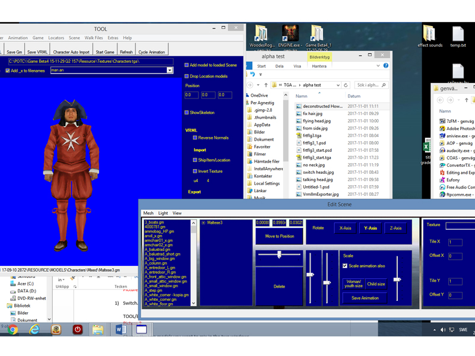Viewport: 475px width, 356px height.
Task: Click the volume speaker icon in the system tray
Action: click(x=442, y=330)
